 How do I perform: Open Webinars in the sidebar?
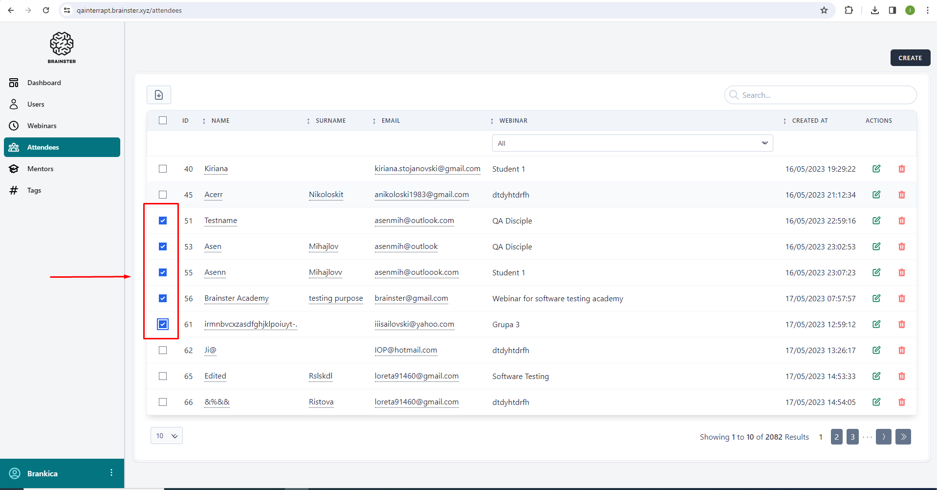[42, 126]
